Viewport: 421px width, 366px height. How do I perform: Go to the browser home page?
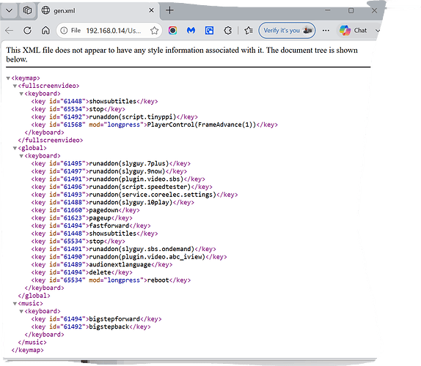[45, 31]
